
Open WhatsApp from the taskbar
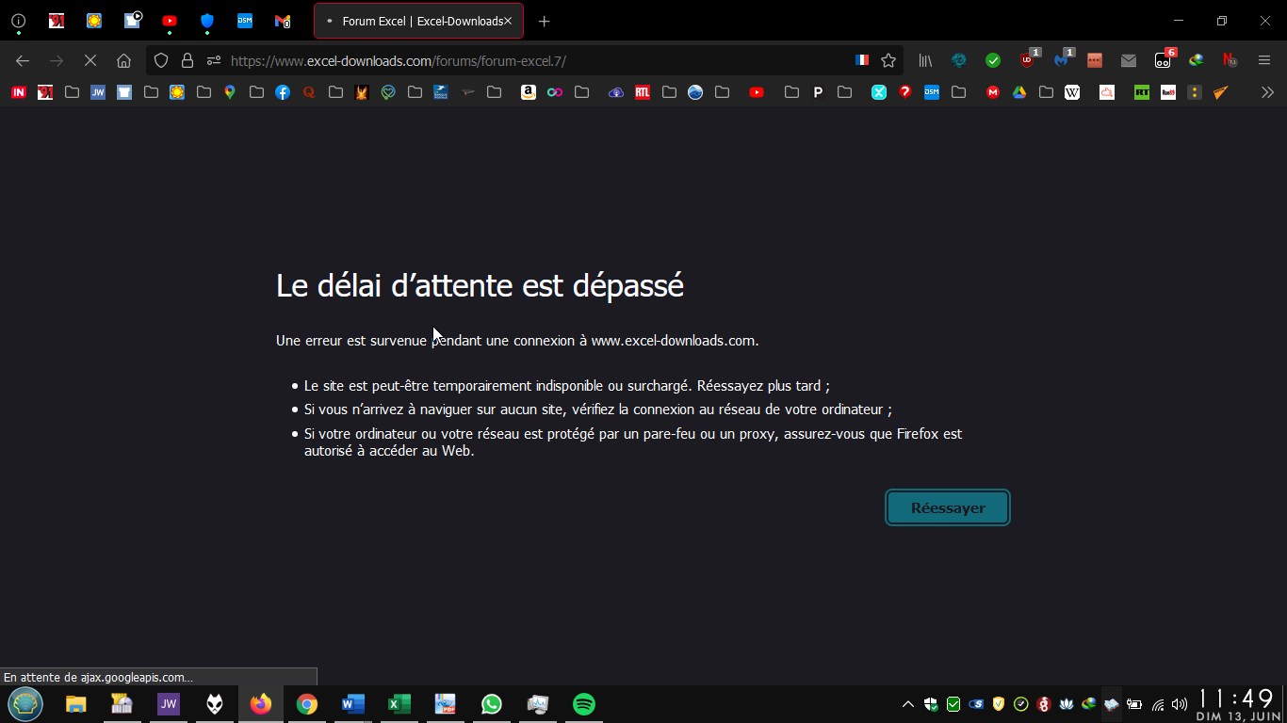[492, 704]
